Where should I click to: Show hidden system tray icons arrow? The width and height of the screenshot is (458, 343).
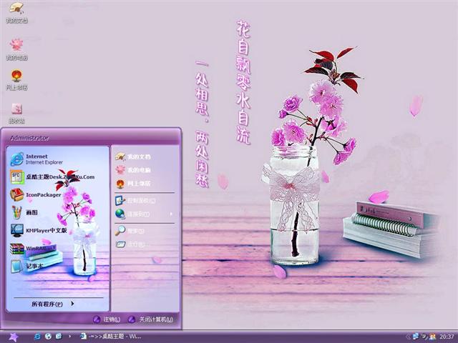pyautogui.click(x=408, y=337)
